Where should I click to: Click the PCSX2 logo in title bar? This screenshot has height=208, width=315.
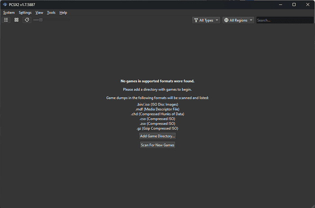[4, 5]
